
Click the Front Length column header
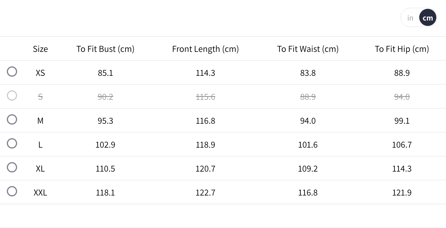pos(205,49)
